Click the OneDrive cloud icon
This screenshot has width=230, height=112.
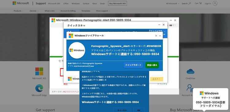[190, 71]
